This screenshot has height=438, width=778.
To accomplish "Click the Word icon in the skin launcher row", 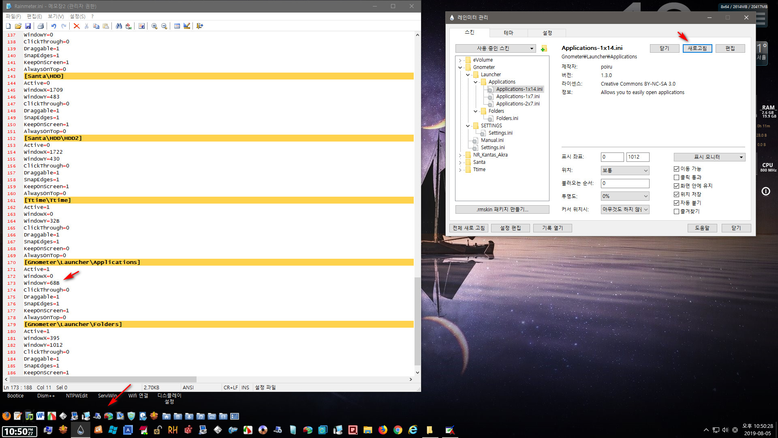I will coord(40,416).
